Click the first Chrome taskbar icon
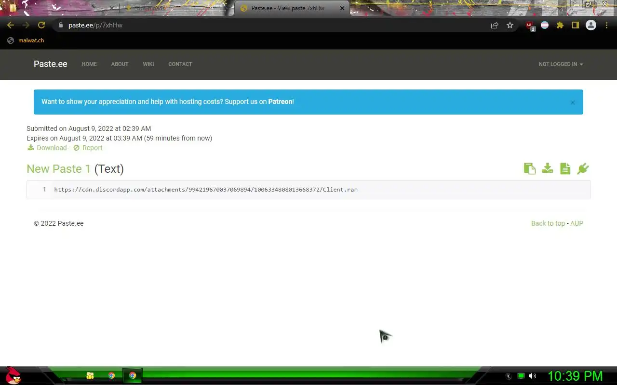617x385 pixels. [111, 376]
